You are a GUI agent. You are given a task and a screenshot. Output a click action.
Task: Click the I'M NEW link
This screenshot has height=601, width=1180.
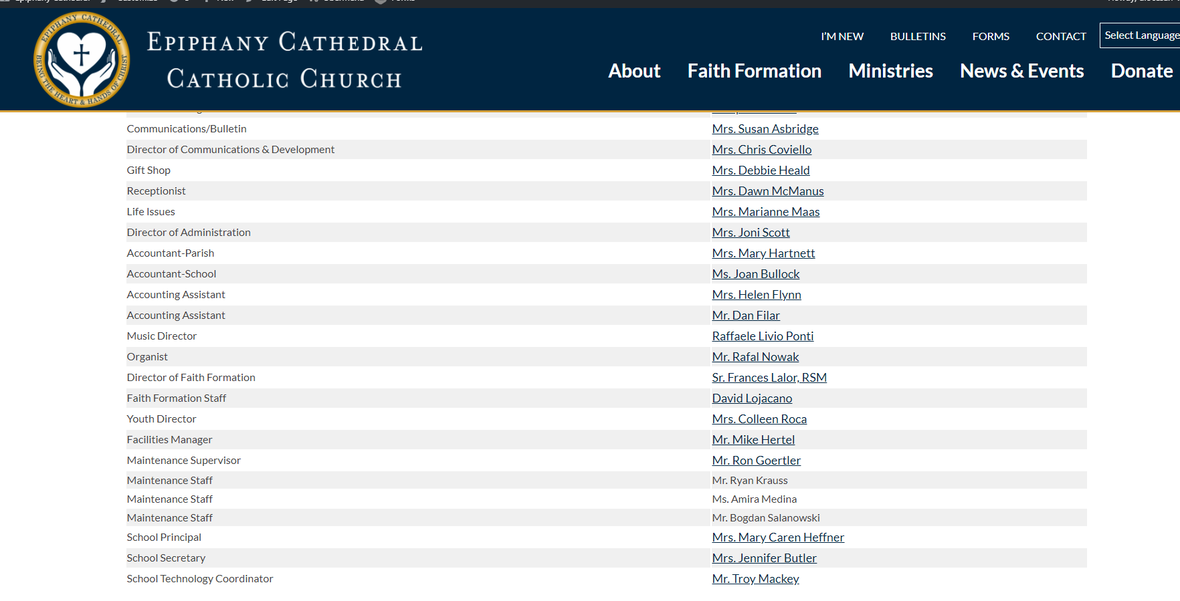[x=842, y=36]
